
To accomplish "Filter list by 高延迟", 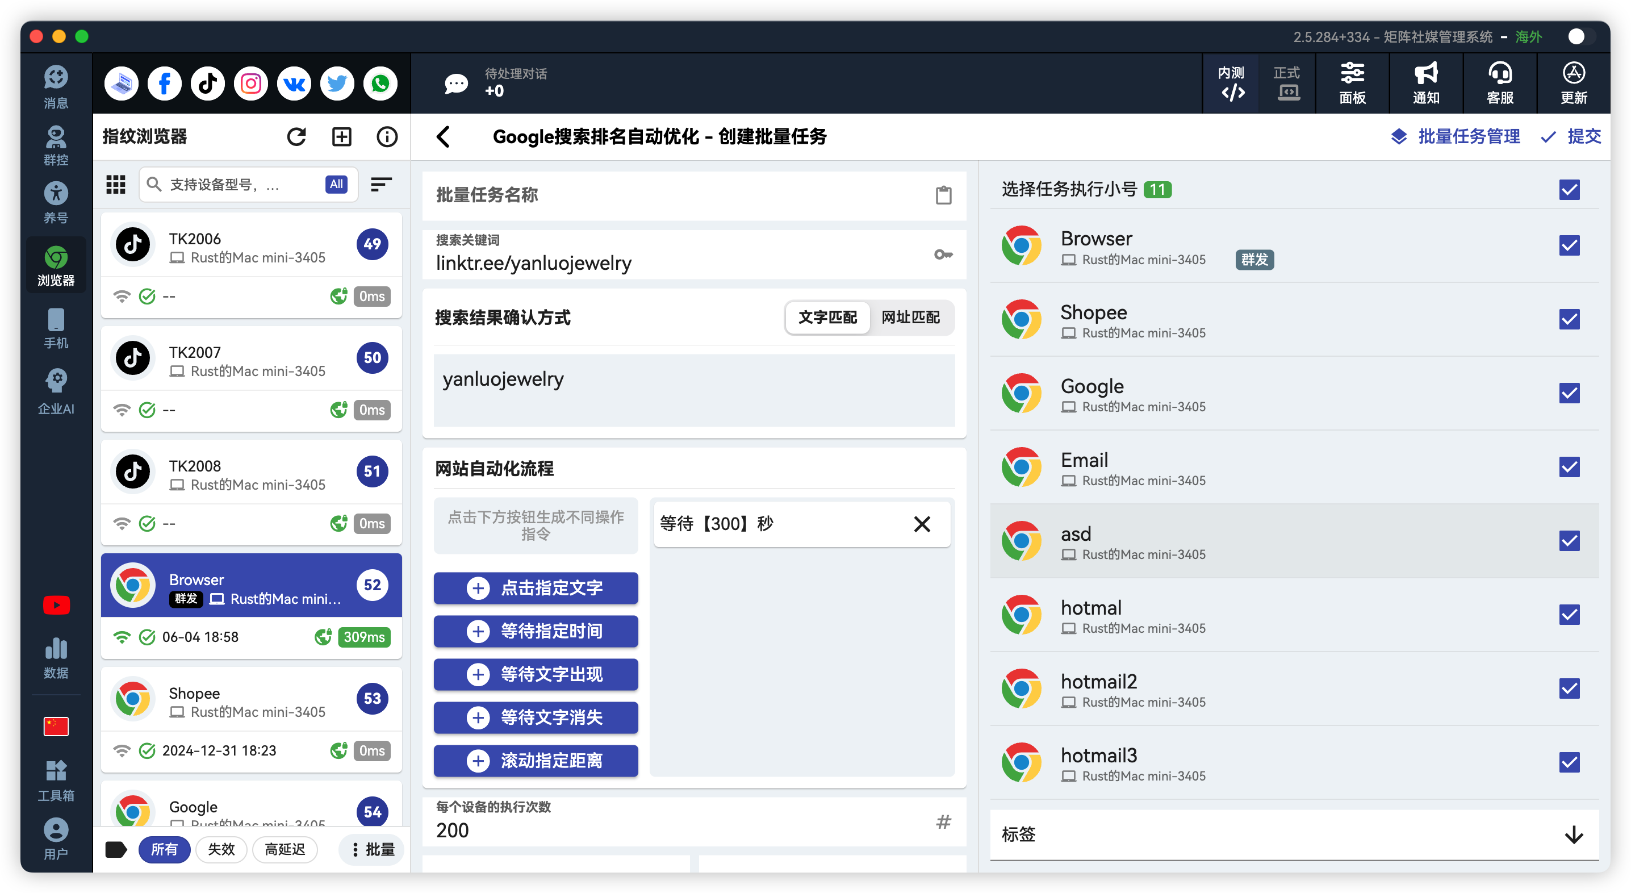I will [x=285, y=849].
